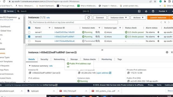Zoom out icon for server2 row
Image resolution: width=173 pixels, height=97 pixels.
coord(99,37)
